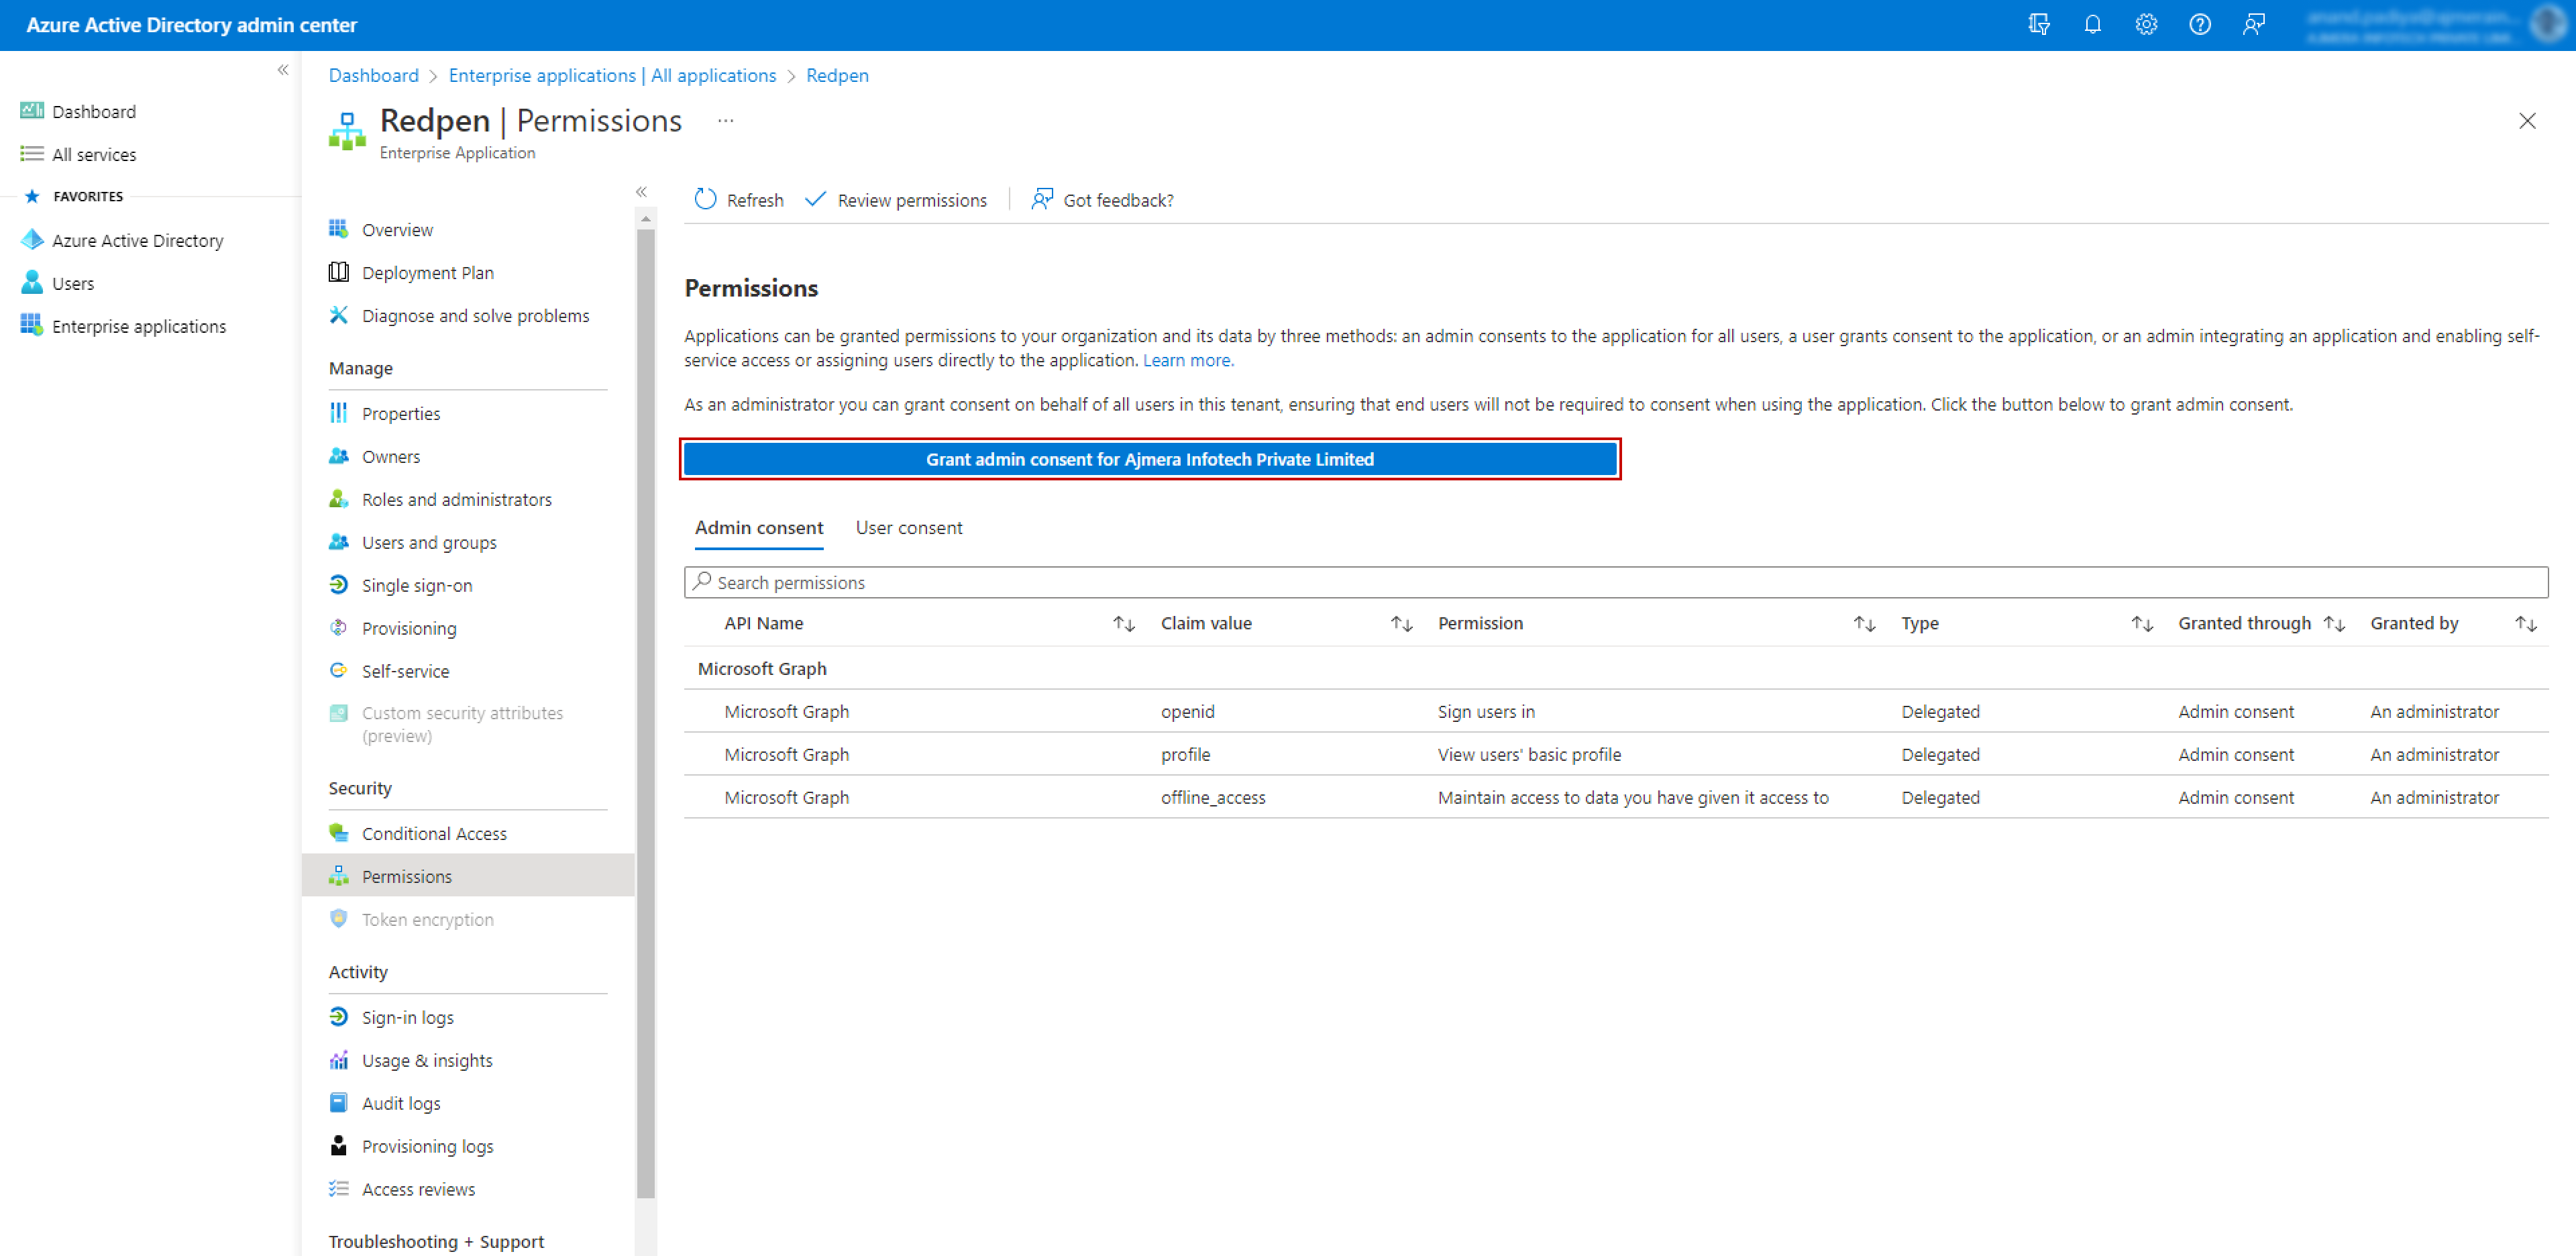The image size is (2576, 1256).
Task: Open Single sign-on settings
Action: pyautogui.click(x=416, y=585)
